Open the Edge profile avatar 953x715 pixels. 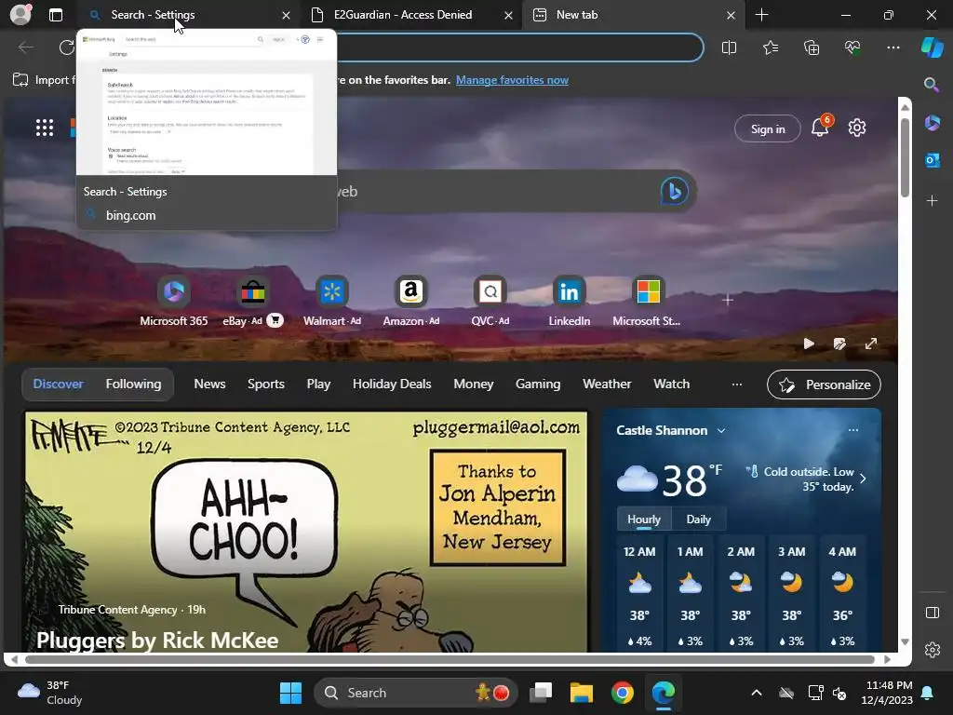coord(20,15)
